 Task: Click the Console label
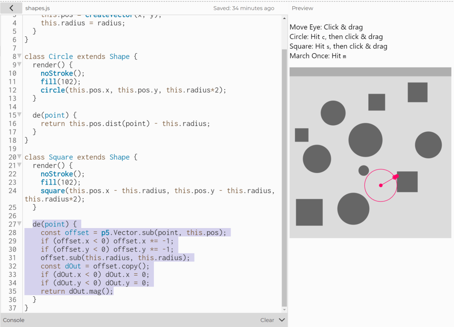[14, 320]
